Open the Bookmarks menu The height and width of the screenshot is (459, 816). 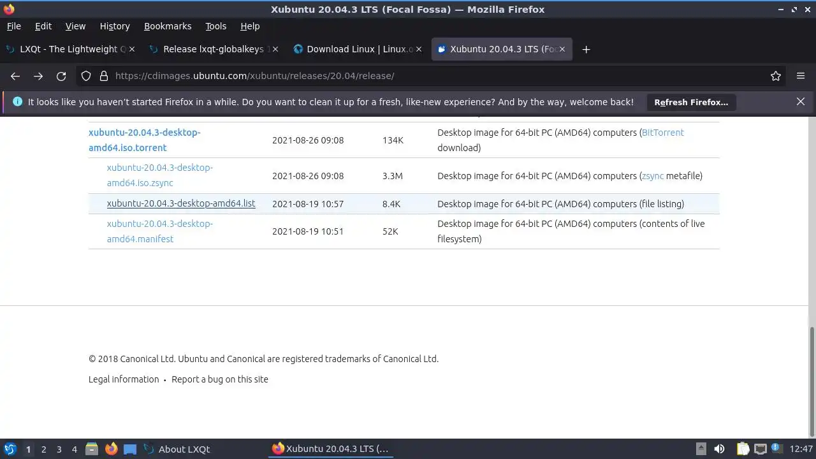168,26
